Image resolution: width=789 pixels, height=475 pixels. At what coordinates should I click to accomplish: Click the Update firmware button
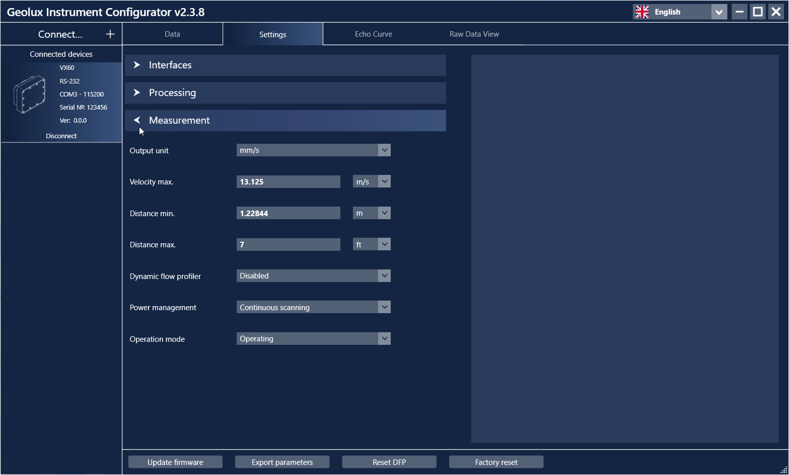coord(175,462)
